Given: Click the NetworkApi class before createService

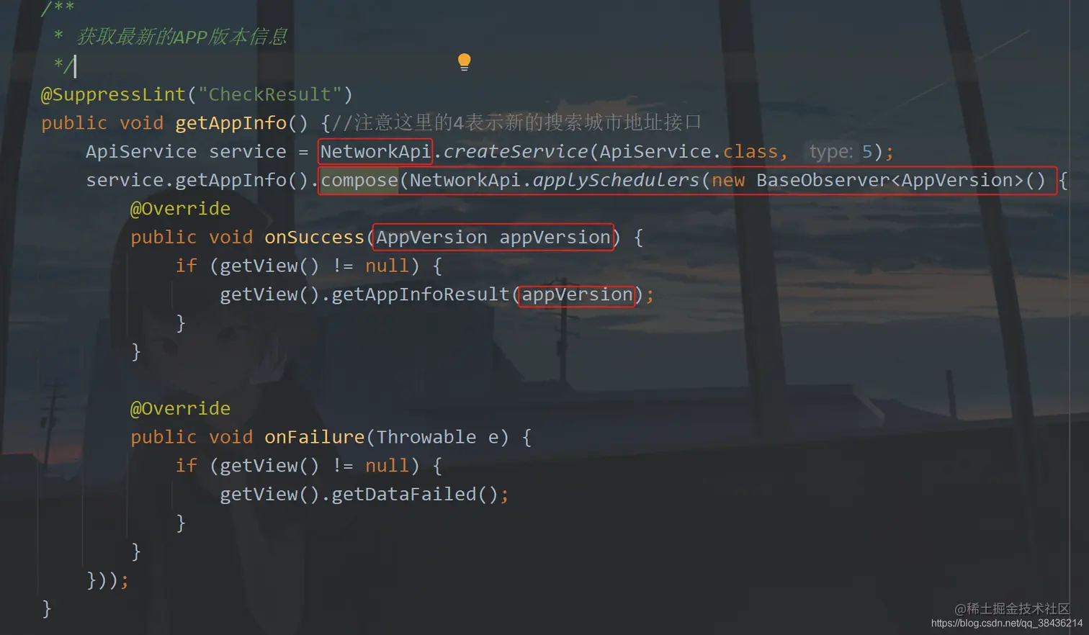Looking at the screenshot, I should click(375, 152).
